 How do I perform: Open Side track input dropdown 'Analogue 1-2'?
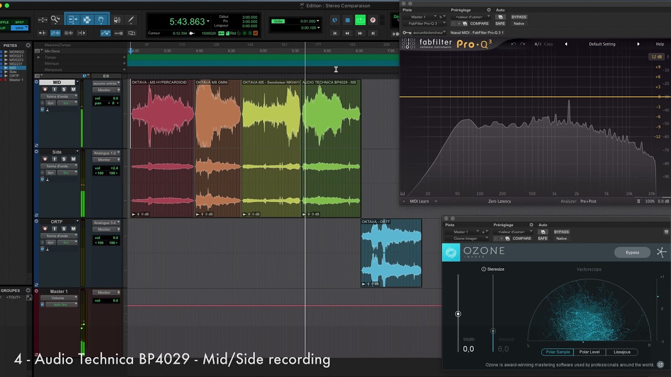pos(106,153)
